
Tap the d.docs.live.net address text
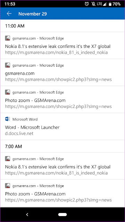(19, 134)
